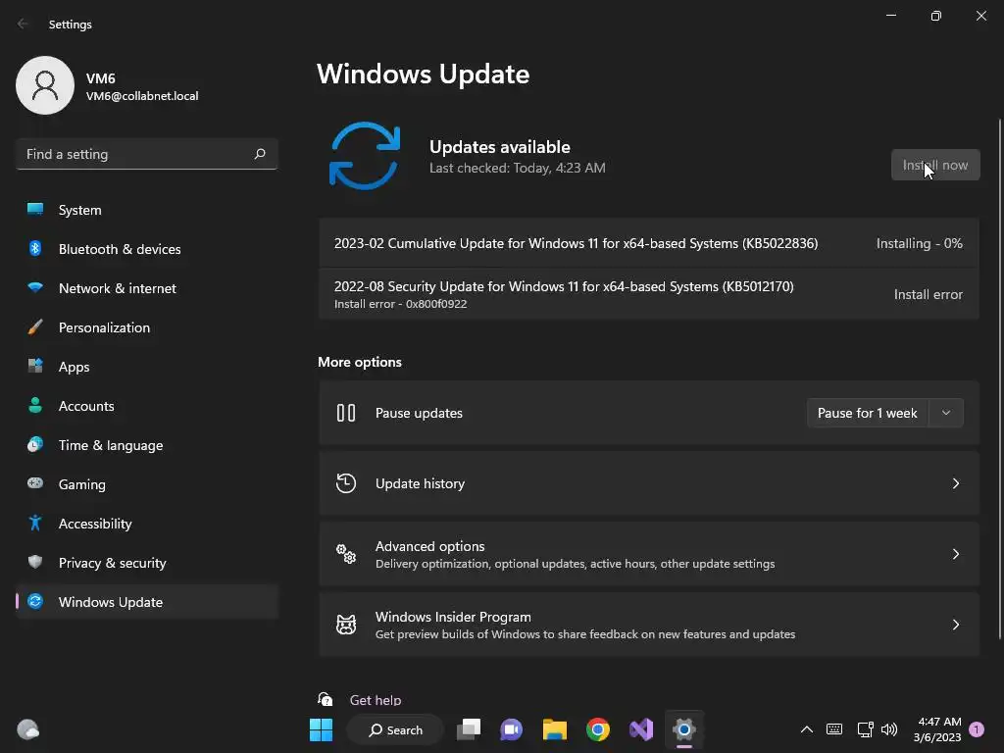Image resolution: width=1004 pixels, height=753 pixels.
Task: Click the Install error status text
Action: click(928, 294)
